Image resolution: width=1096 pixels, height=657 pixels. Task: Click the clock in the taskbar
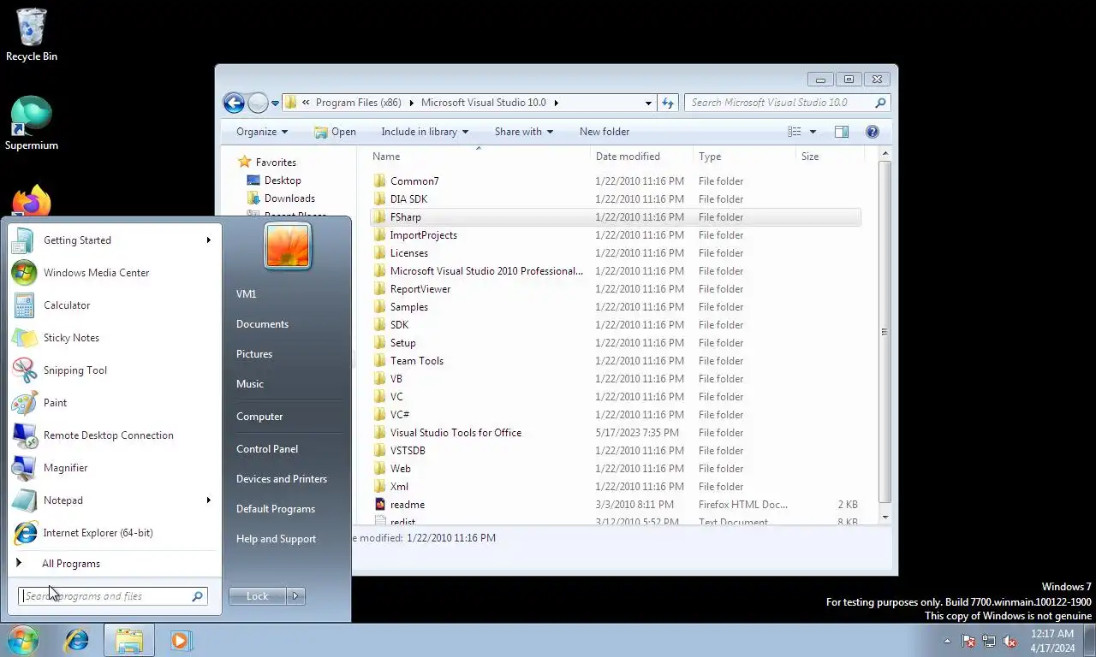(1052, 641)
